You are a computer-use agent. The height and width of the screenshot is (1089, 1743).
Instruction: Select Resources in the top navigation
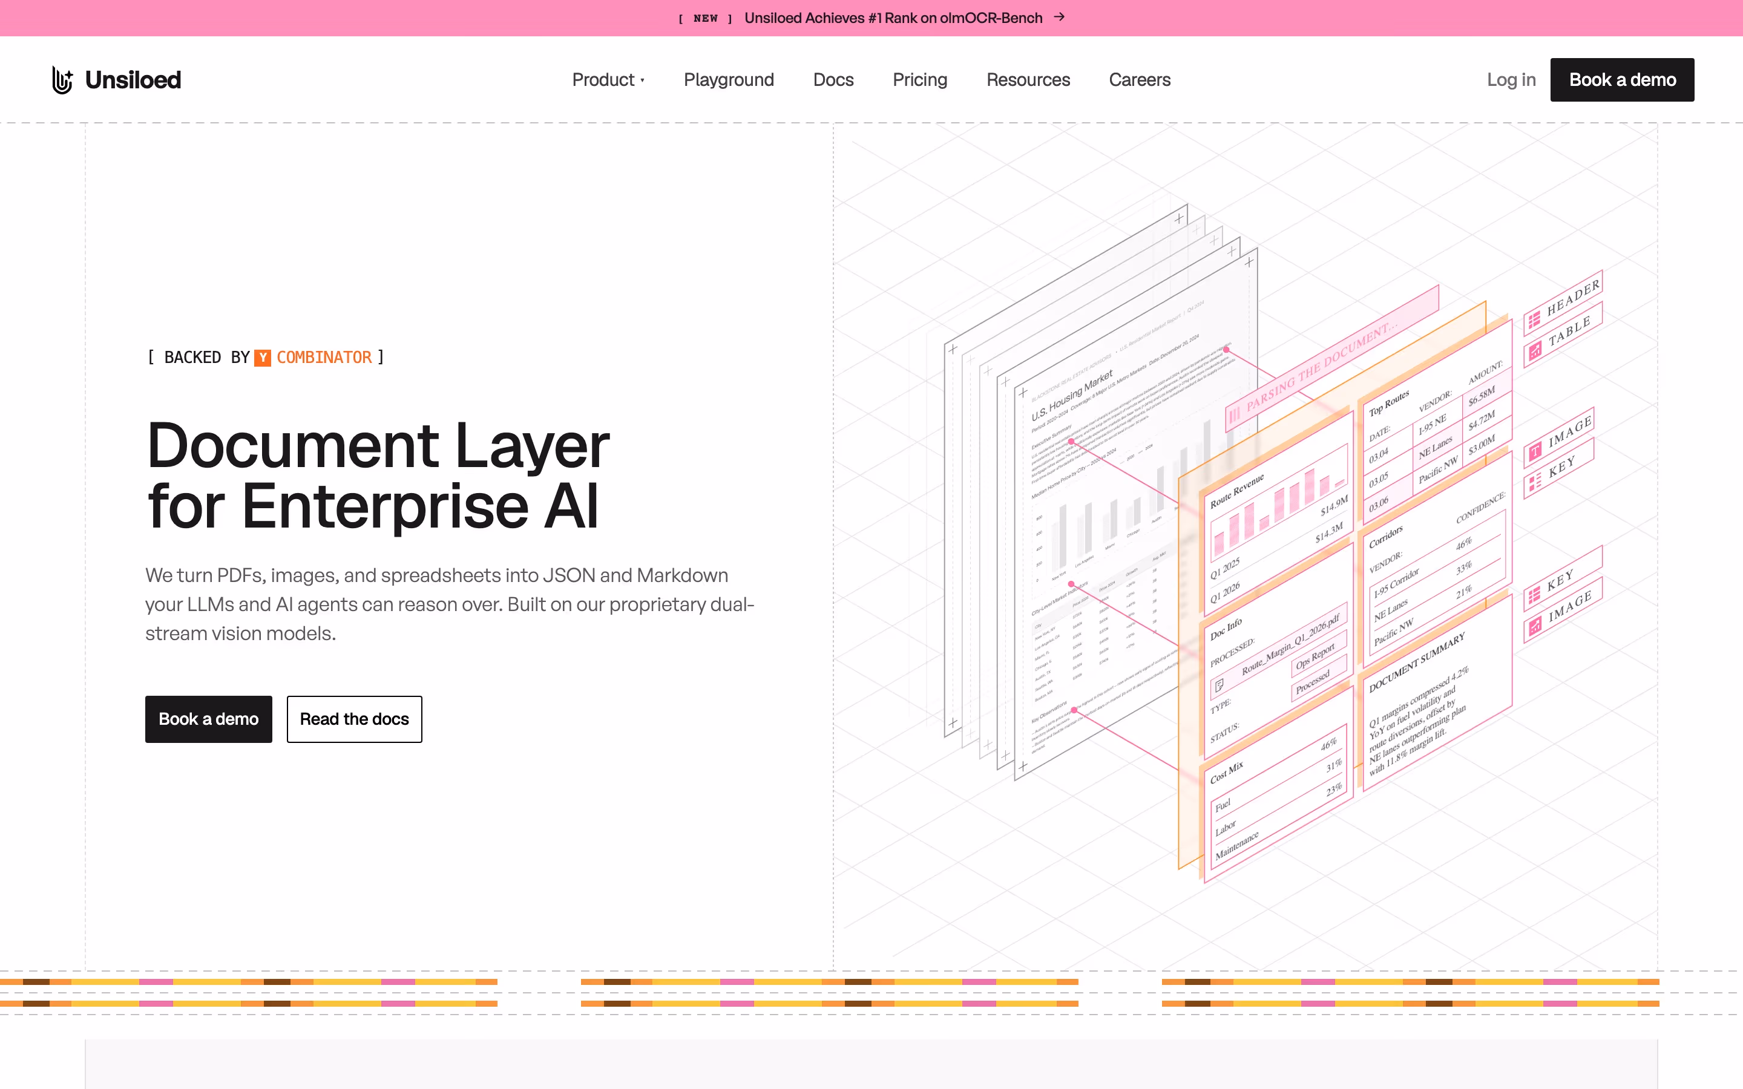(1028, 80)
